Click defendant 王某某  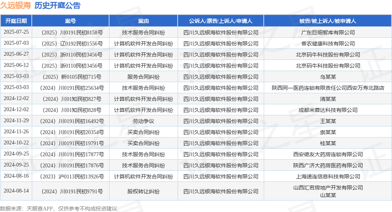point(328,121)
